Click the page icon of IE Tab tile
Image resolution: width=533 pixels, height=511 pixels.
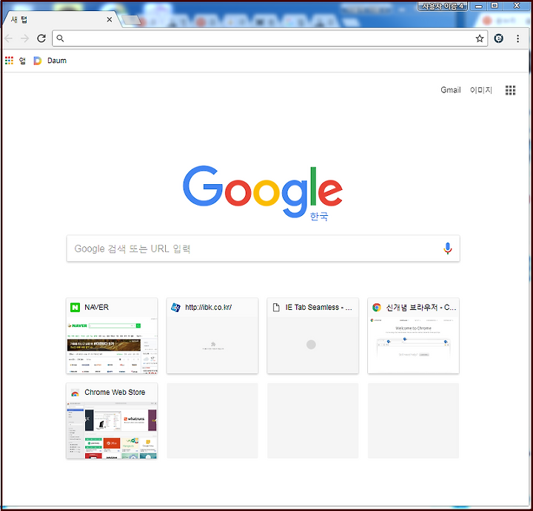[x=276, y=308]
